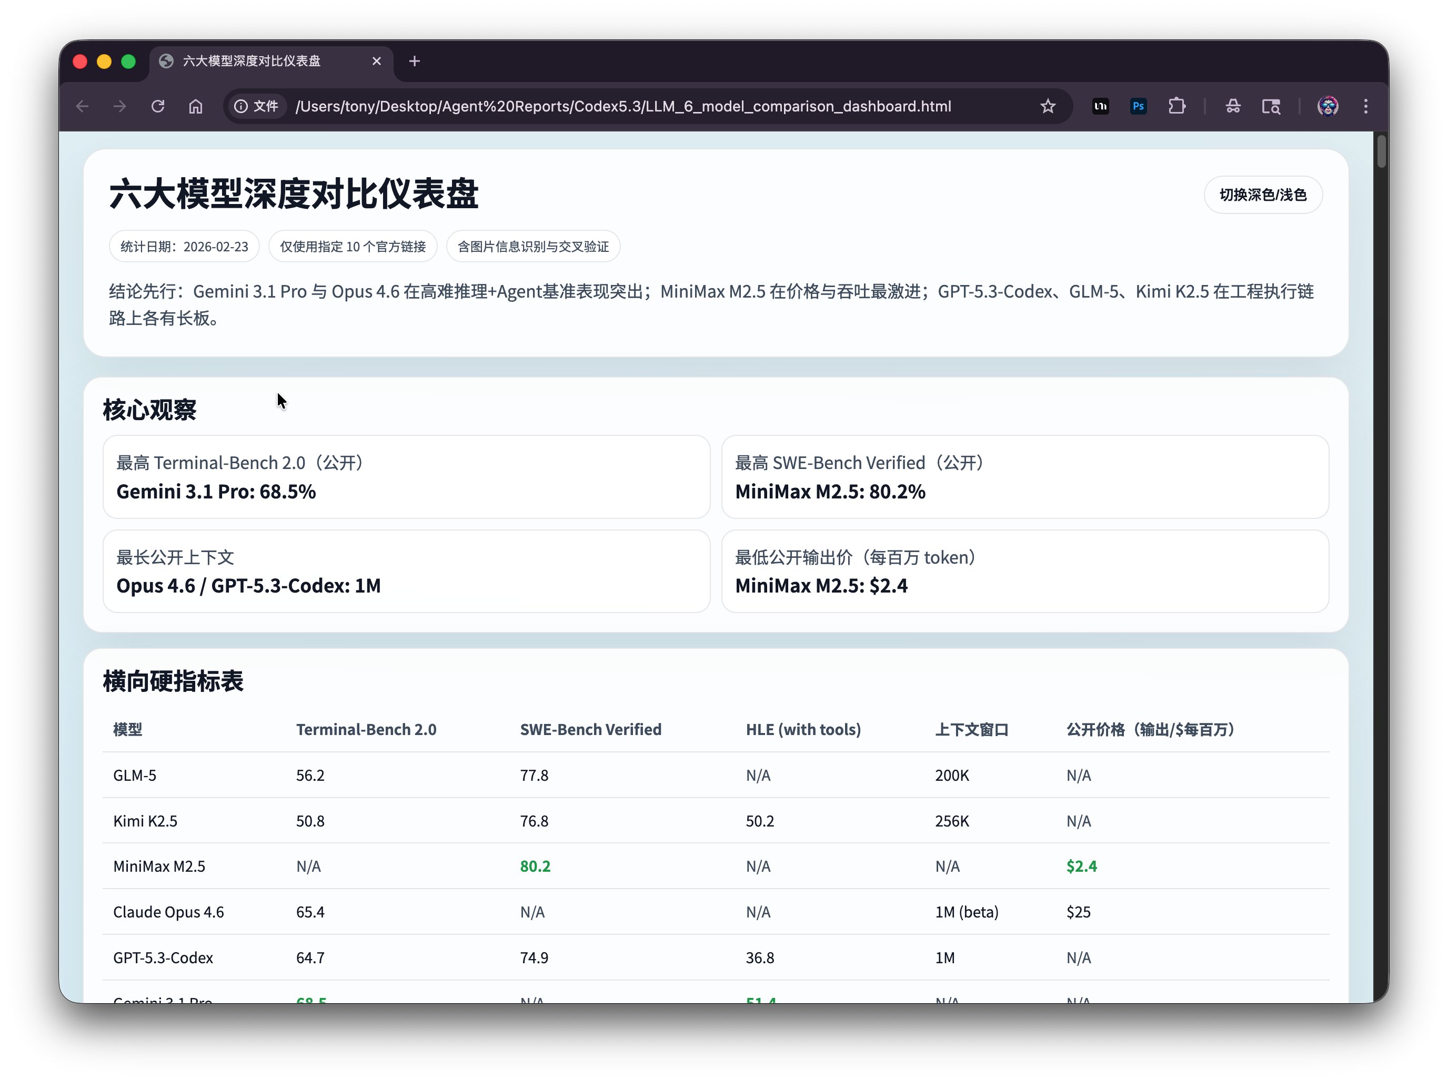This screenshot has width=1448, height=1081.
Task: Toggle dark/light mode with 切换深色/浅色
Action: tap(1262, 195)
